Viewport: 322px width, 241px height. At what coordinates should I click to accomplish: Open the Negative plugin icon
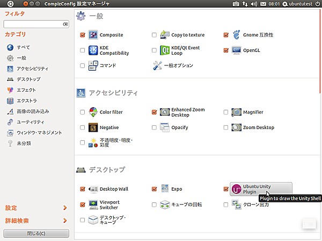click(x=93, y=127)
